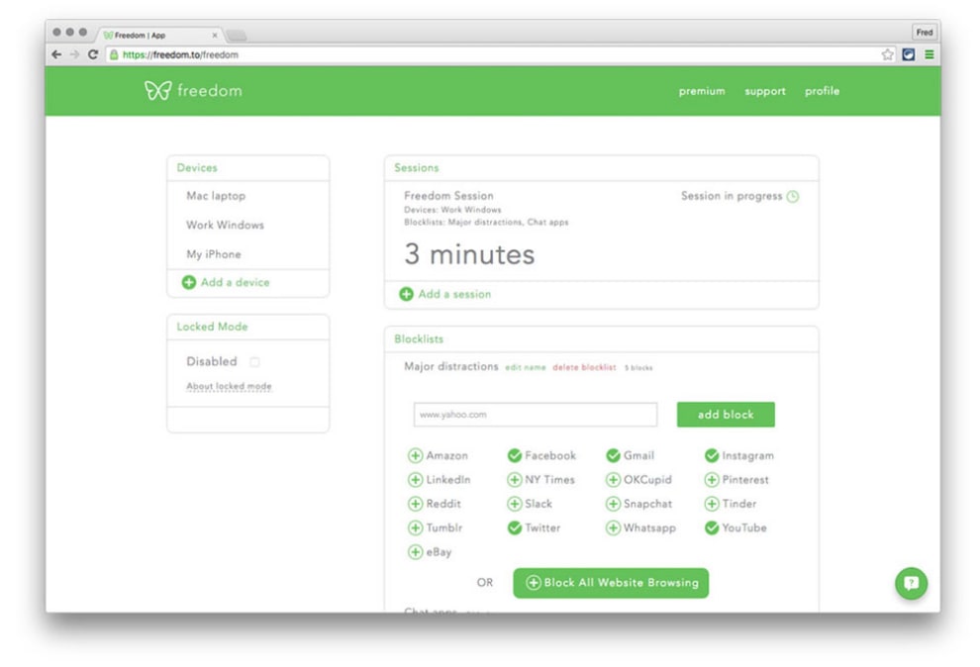Uncheck YouTube in the blocklist
Image resolution: width=980 pixels, height=667 pixels.
pos(712,528)
